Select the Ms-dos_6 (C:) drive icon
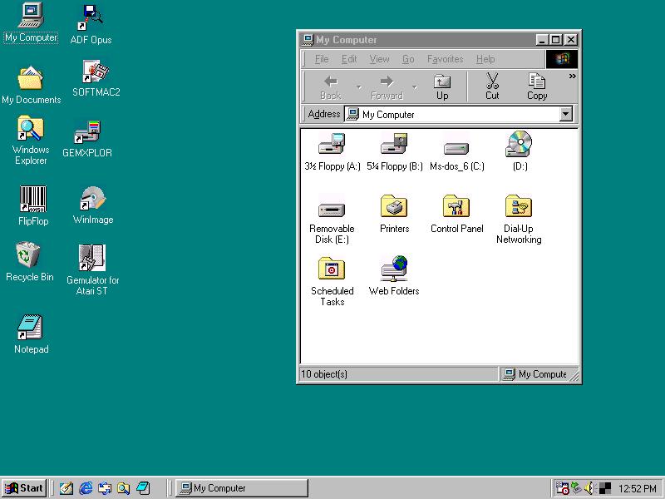This screenshot has width=665, height=499. (456, 148)
